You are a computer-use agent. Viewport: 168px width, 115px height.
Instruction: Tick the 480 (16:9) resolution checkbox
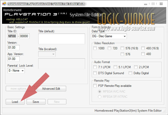coord(143,48)
